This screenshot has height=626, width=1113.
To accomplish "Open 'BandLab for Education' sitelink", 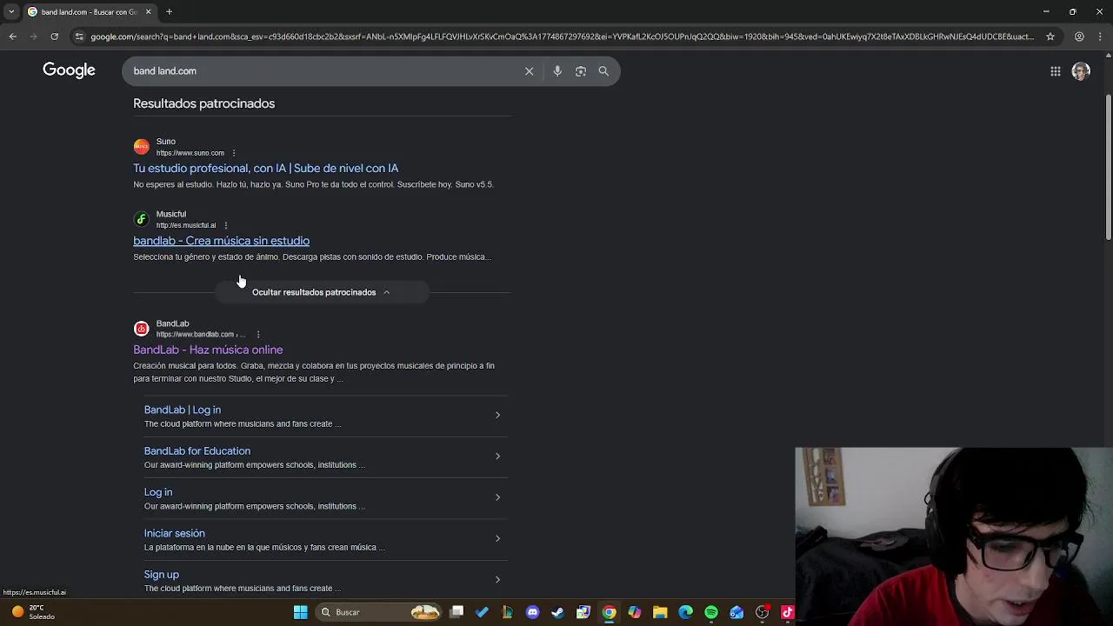I will click(197, 451).
